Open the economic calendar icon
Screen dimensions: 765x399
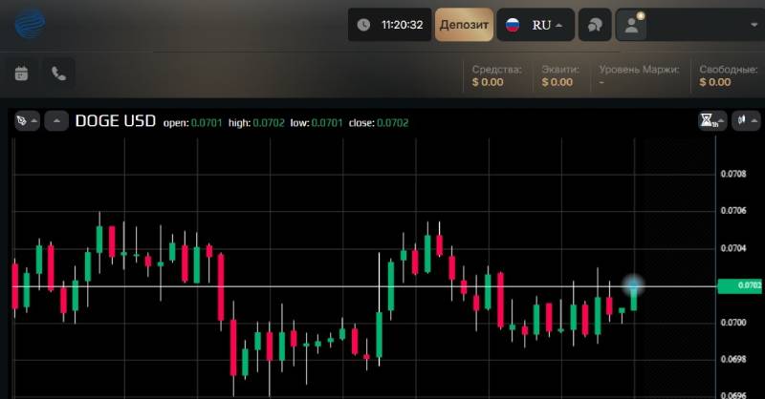coord(21,73)
